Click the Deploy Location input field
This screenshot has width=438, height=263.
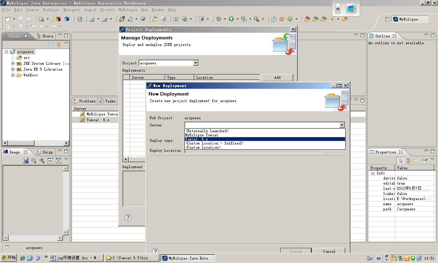click(253, 151)
